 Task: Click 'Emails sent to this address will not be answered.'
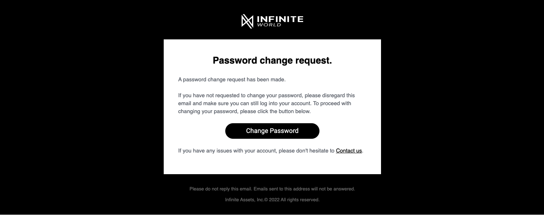point(304,189)
